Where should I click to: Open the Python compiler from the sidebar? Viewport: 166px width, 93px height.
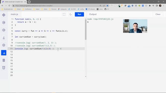point(4,15)
